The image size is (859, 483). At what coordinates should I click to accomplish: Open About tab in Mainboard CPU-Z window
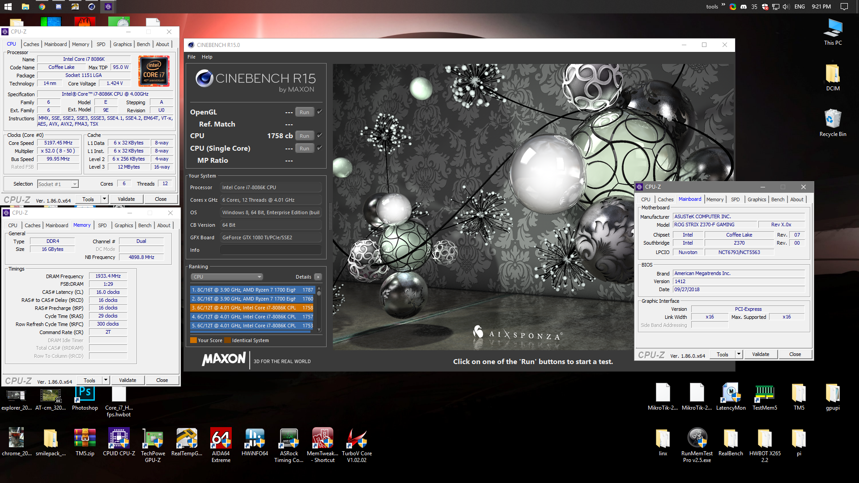click(x=797, y=199)
